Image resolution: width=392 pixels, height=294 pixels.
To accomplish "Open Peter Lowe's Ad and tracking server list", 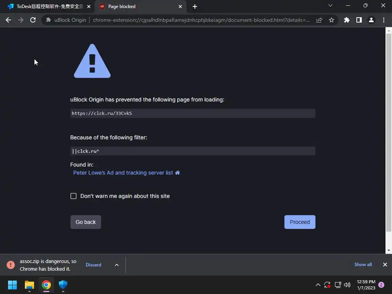I will pos(123,173).
